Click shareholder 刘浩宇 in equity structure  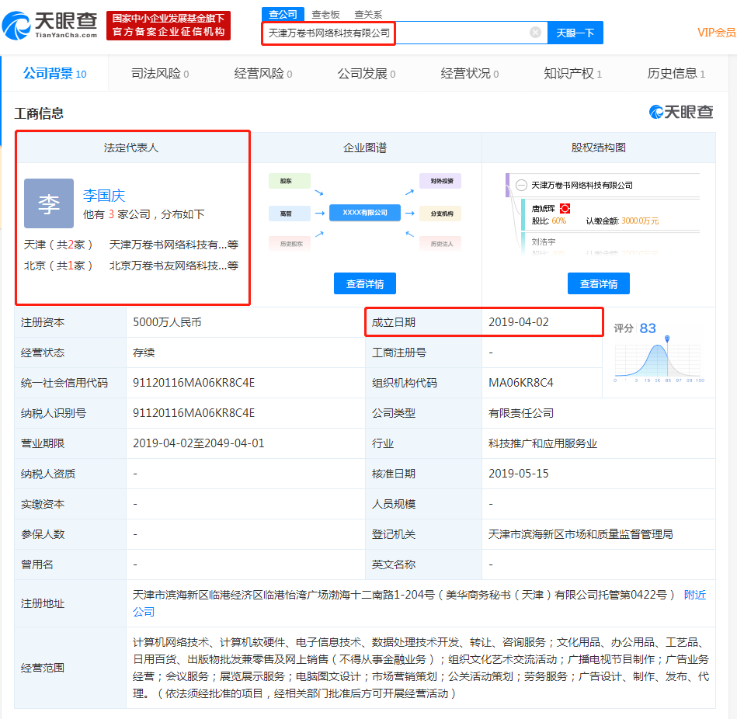tap(544, 241)
